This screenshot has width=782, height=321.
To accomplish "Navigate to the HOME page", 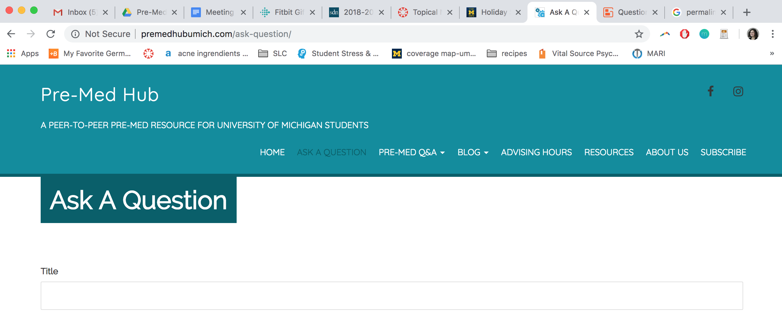I will click(272, 152).
